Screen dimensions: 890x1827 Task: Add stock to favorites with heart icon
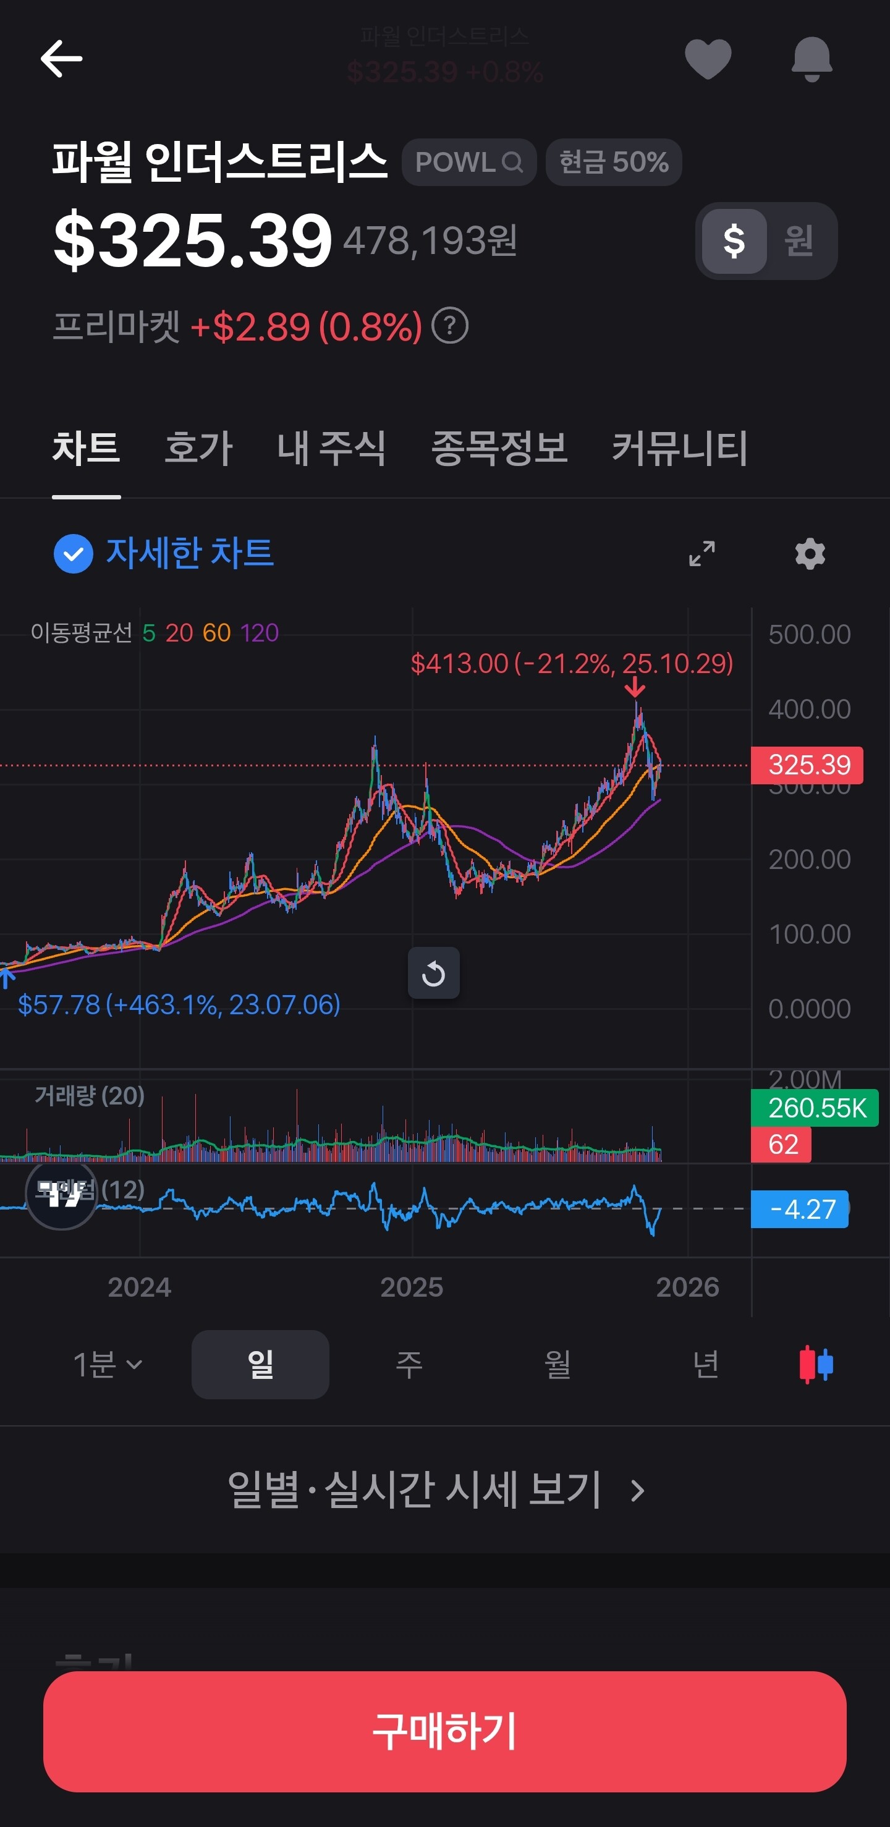[x=708, y=58]
